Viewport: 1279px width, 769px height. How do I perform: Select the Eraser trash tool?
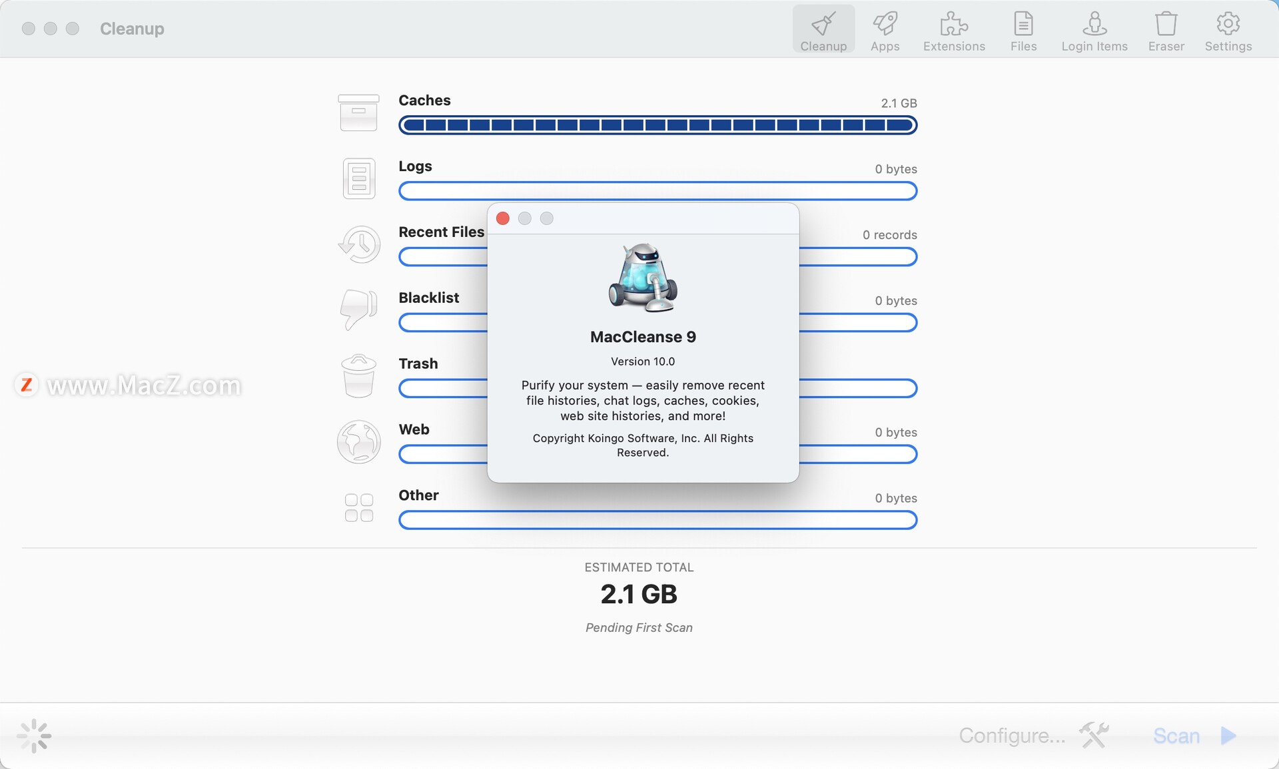[1166, 30]
